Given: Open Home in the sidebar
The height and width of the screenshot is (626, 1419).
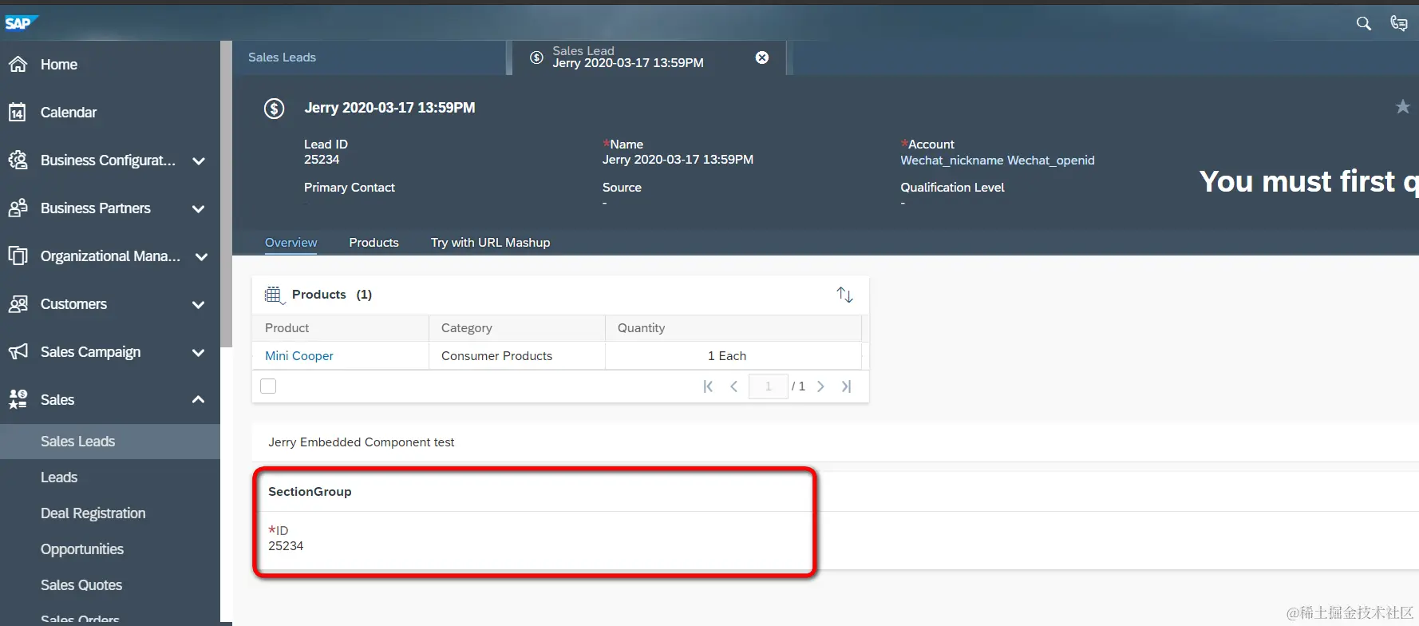Looking at the screenshot, I should [x=59, y=65].
